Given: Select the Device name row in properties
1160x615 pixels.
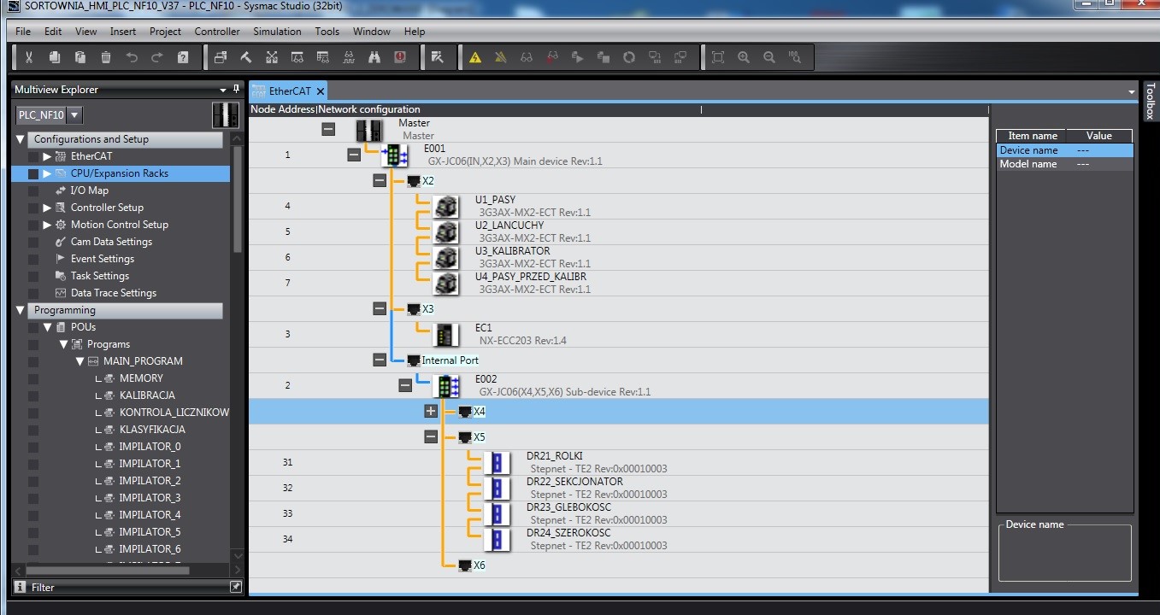Looking at the screenshot, I should 1064,150.
